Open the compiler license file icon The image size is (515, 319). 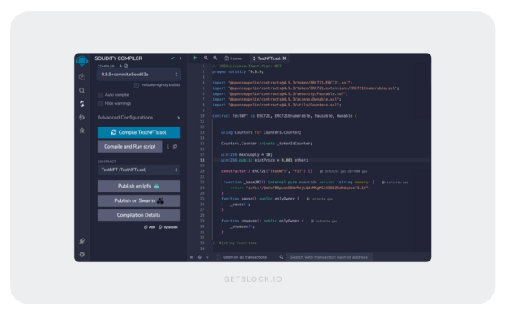pyautogui.click(x=126, y=67)
